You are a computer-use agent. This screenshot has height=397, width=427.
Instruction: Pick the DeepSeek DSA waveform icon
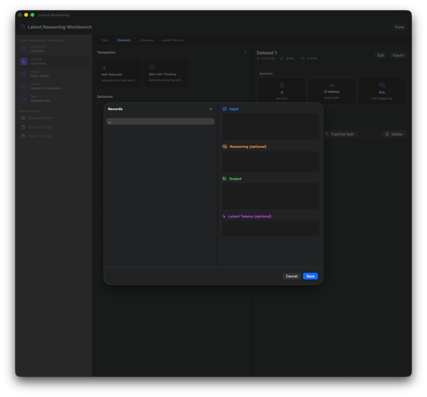24,98
